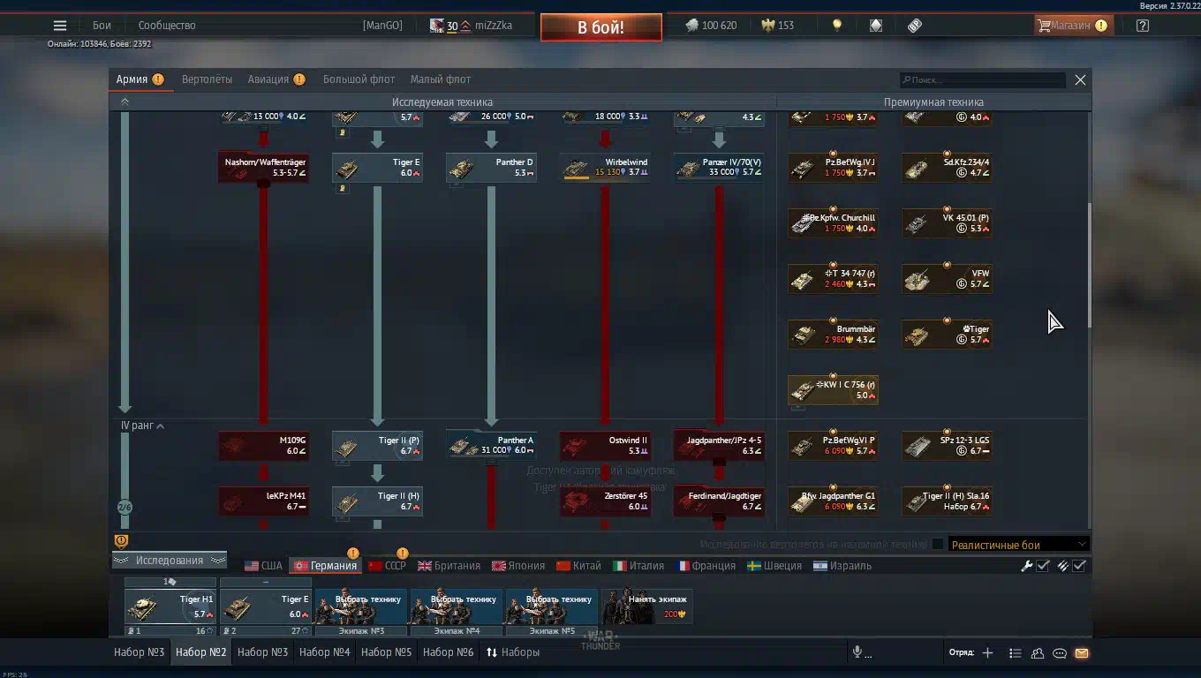The image size is (1201, 678).
Task: Choose vehicle for Экипаж №5 slot
Action: coord(552,607)
